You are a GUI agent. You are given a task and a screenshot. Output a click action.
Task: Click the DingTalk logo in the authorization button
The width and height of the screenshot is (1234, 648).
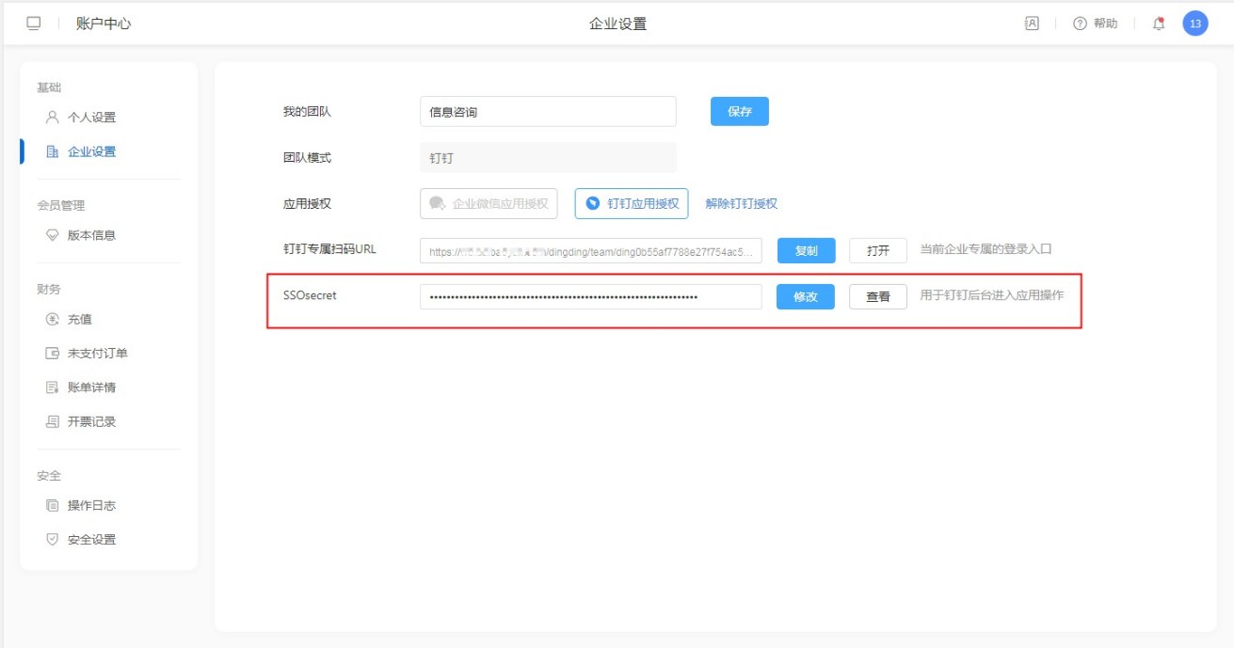pyautogui.click(x=592, y=203)
